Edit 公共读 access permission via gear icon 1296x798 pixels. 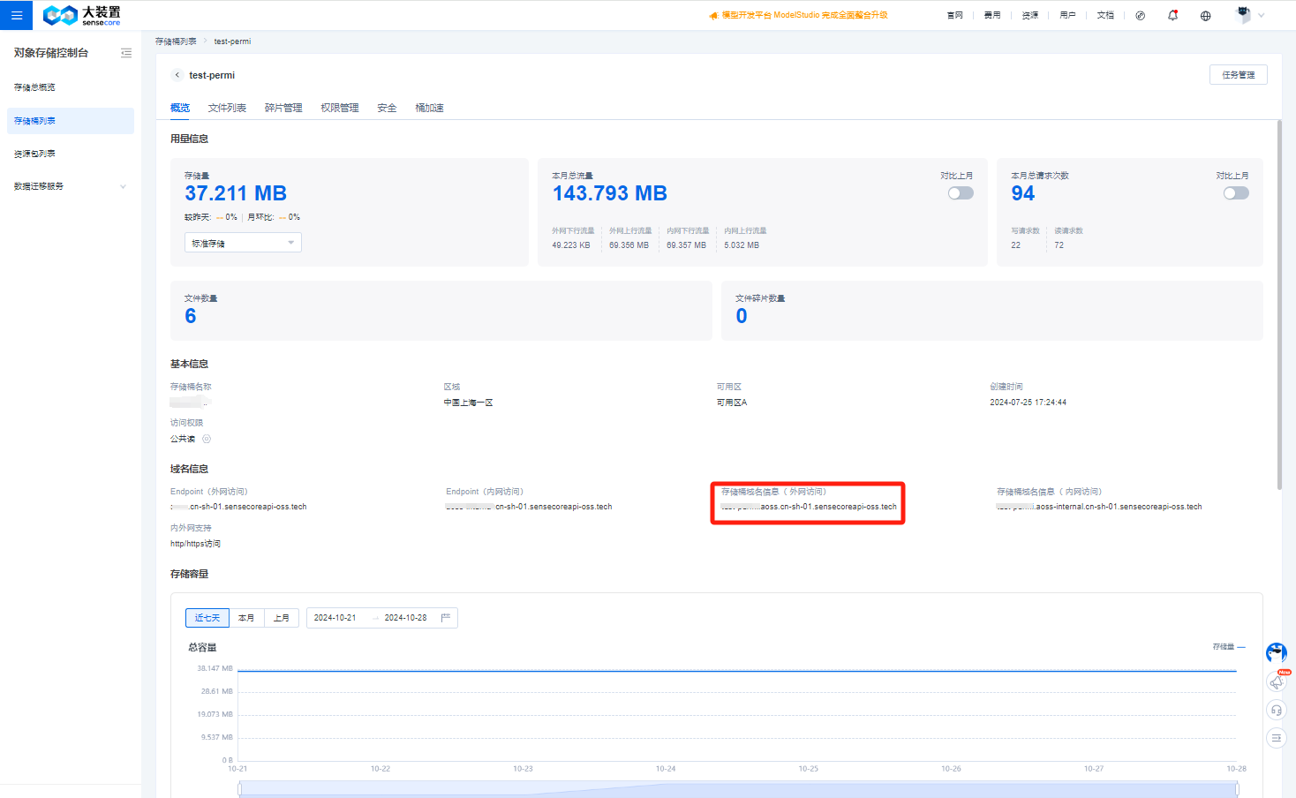(207, 439)
